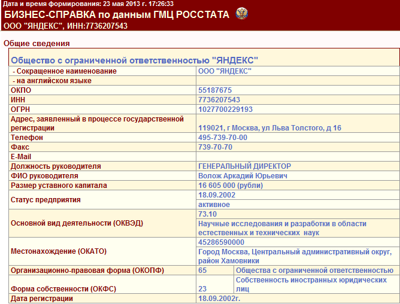Click the 'Статус предприятия' label
Screen dimensions: 400x304
[x=46, y=200]
